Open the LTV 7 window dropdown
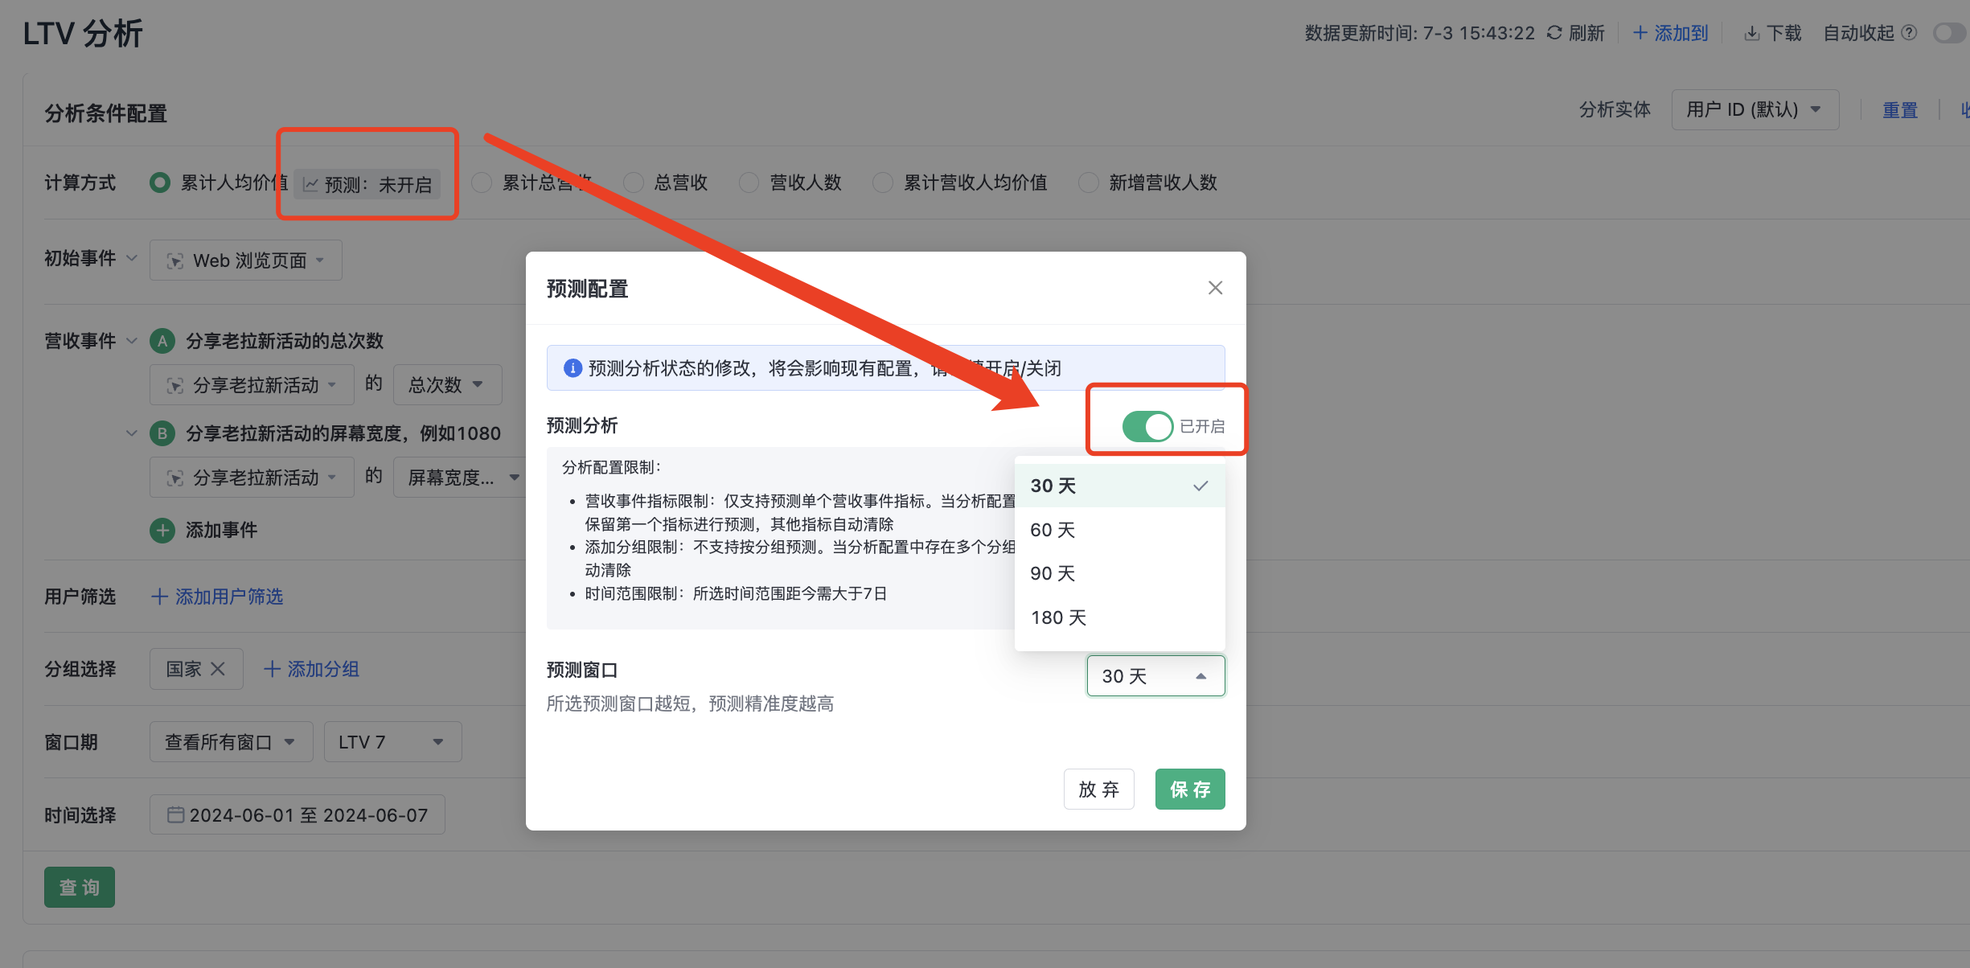This screenshot has width=1970, height=968. [x=392, y=741]
